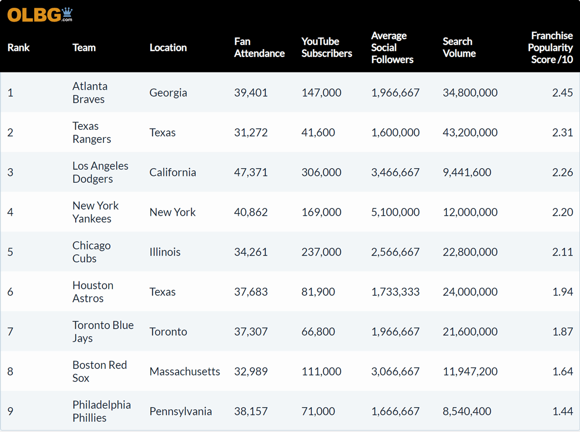This screenshot has width=580, height=432.
Task: Click search volume value 34,800,000
Action: click(x=470, y=93)
